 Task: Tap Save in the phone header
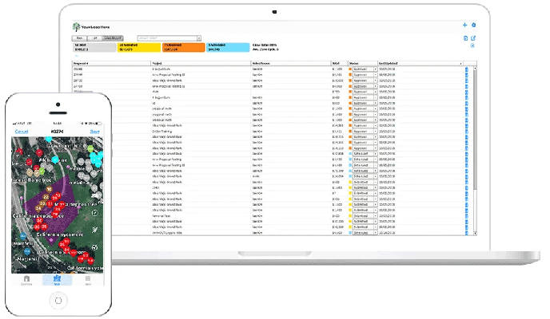coord(94,132)
